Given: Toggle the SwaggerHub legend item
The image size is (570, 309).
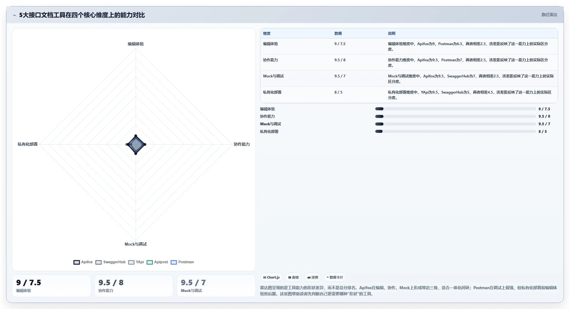Looking at the screenshot, I should 111,262.
